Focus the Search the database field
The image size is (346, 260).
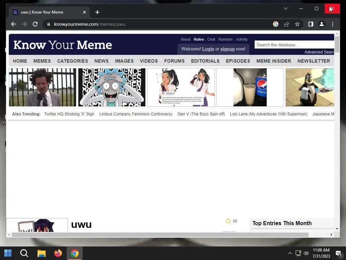click(x=294, y=45)
